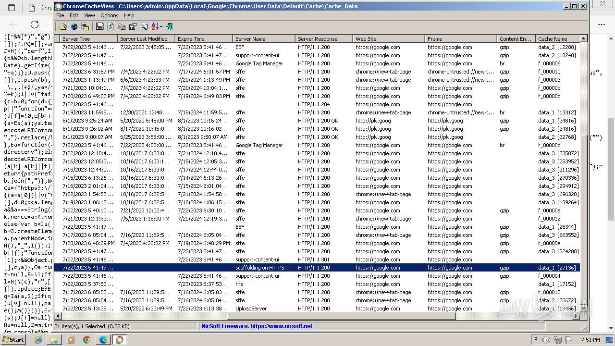Click the back arrow in the background browser

click(x=13, y=25)
